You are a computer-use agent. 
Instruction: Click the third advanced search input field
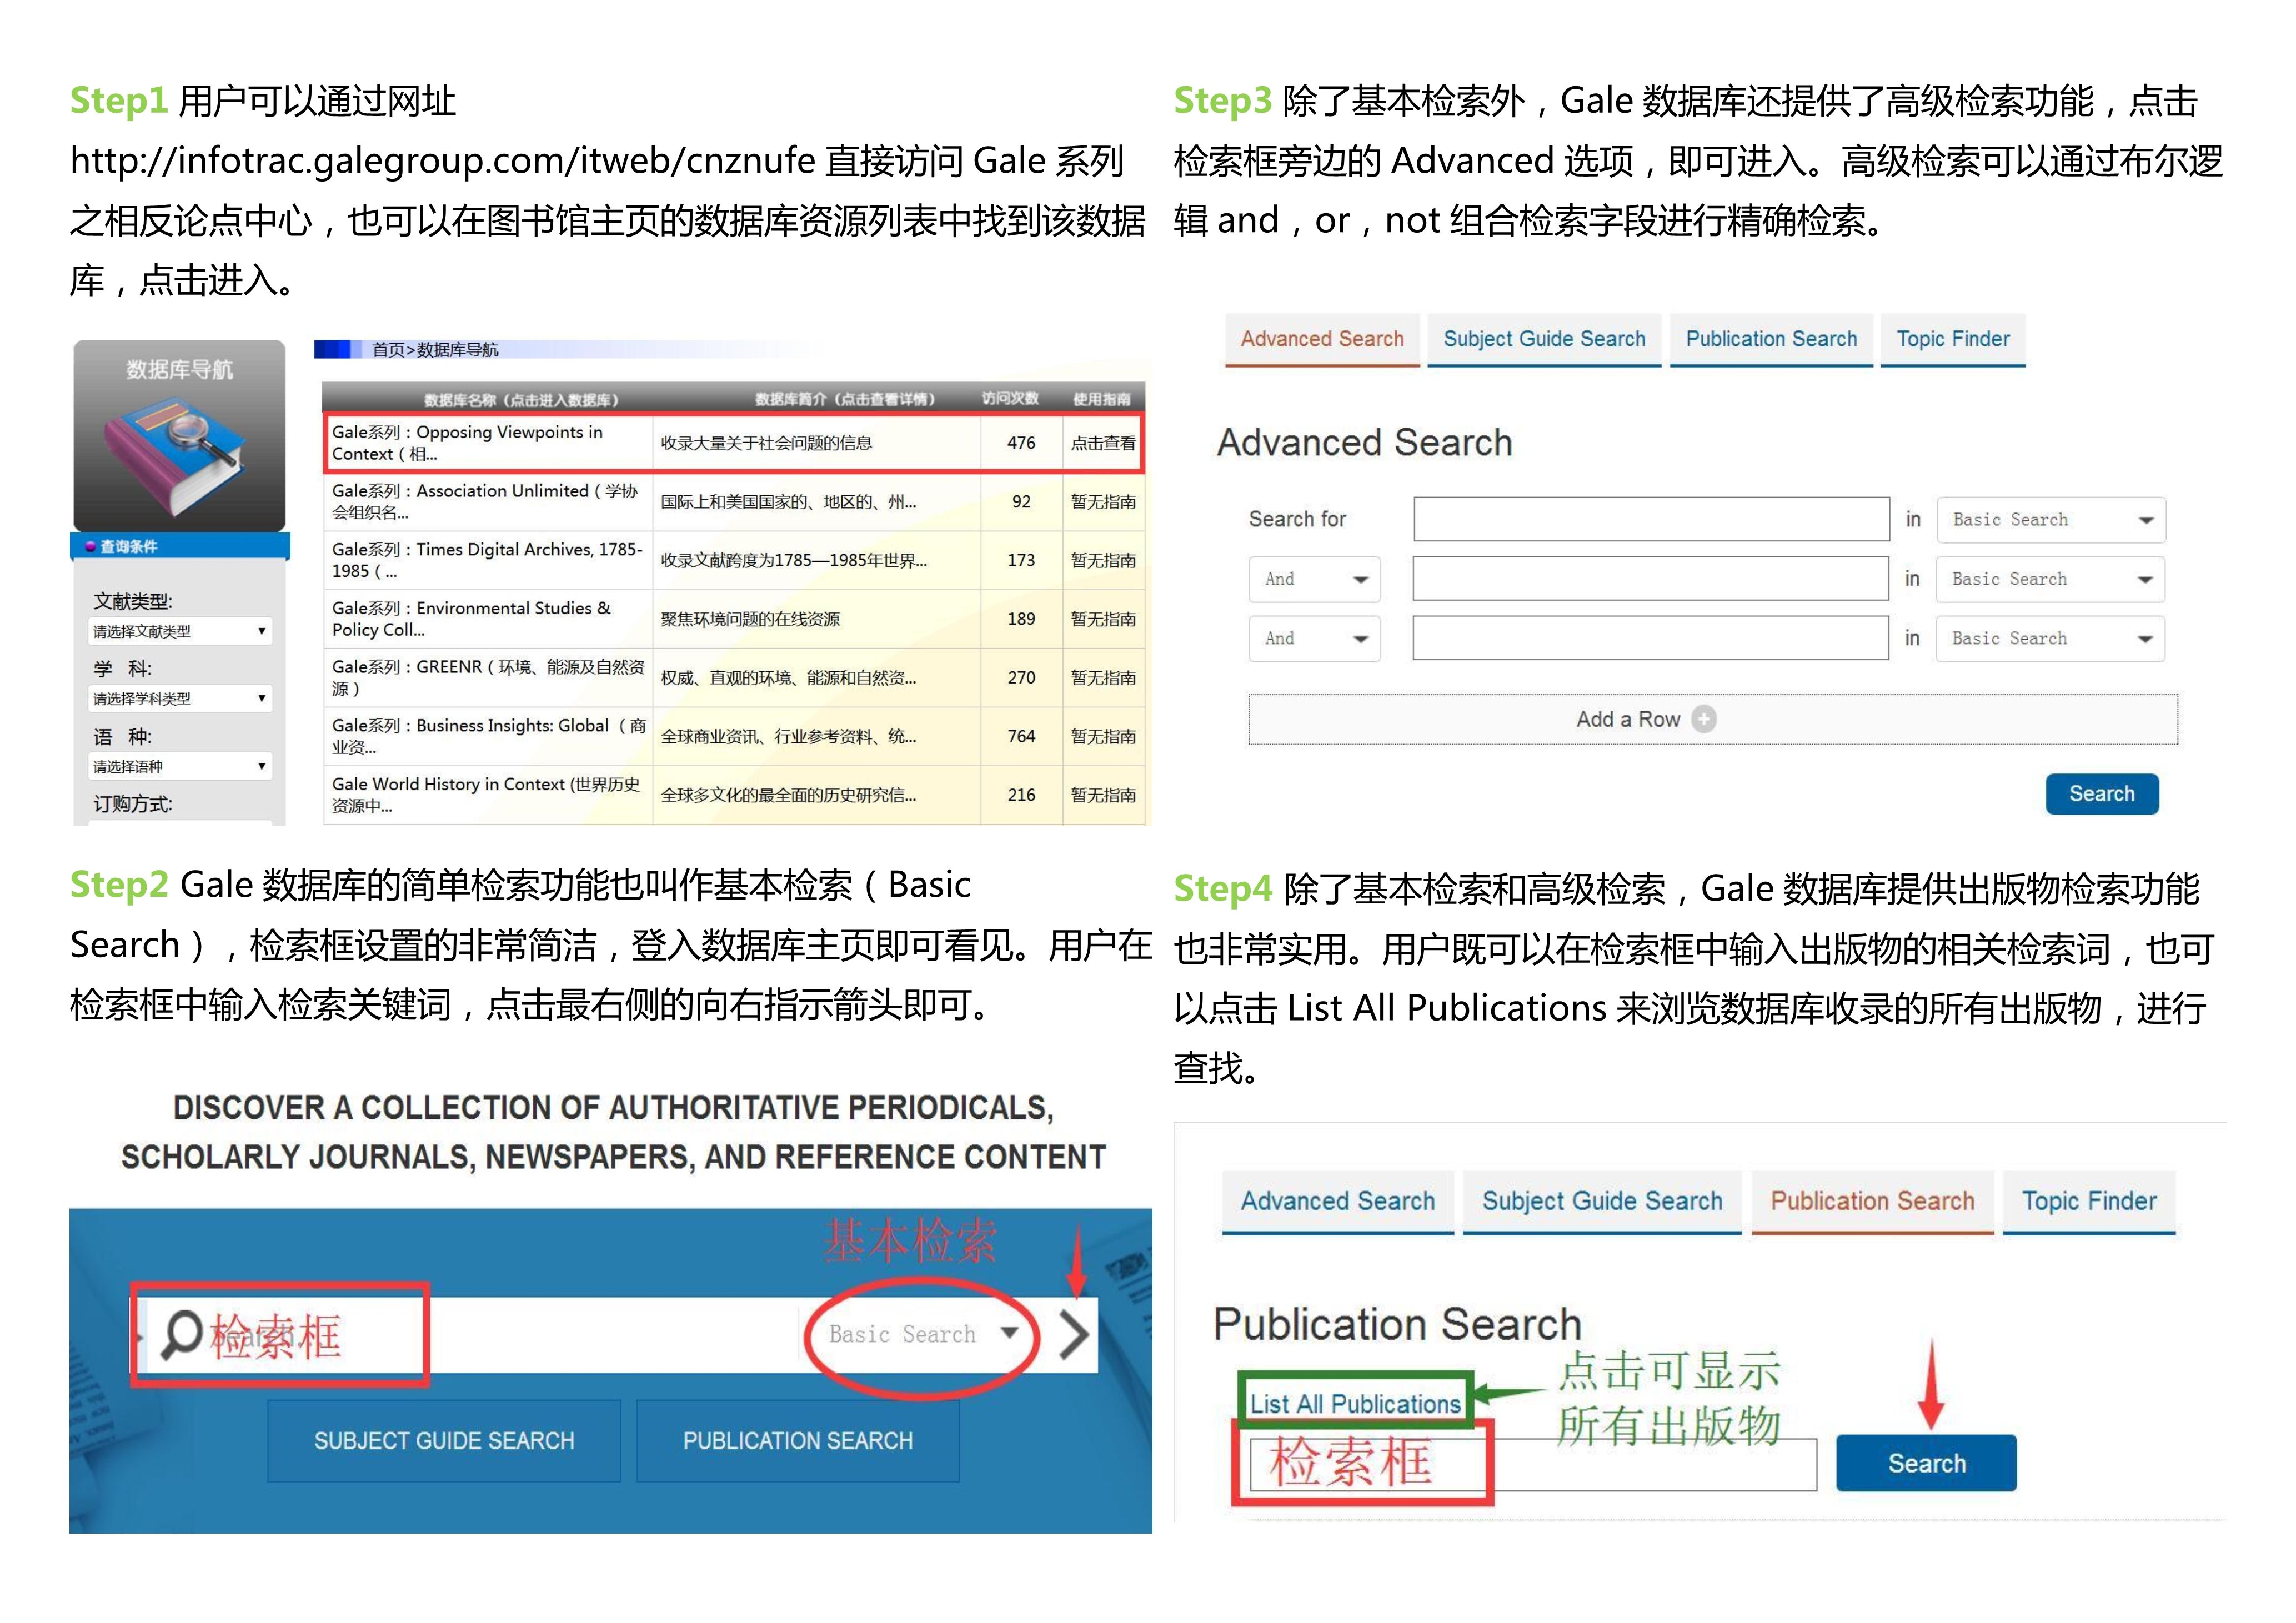[1651, 638]
